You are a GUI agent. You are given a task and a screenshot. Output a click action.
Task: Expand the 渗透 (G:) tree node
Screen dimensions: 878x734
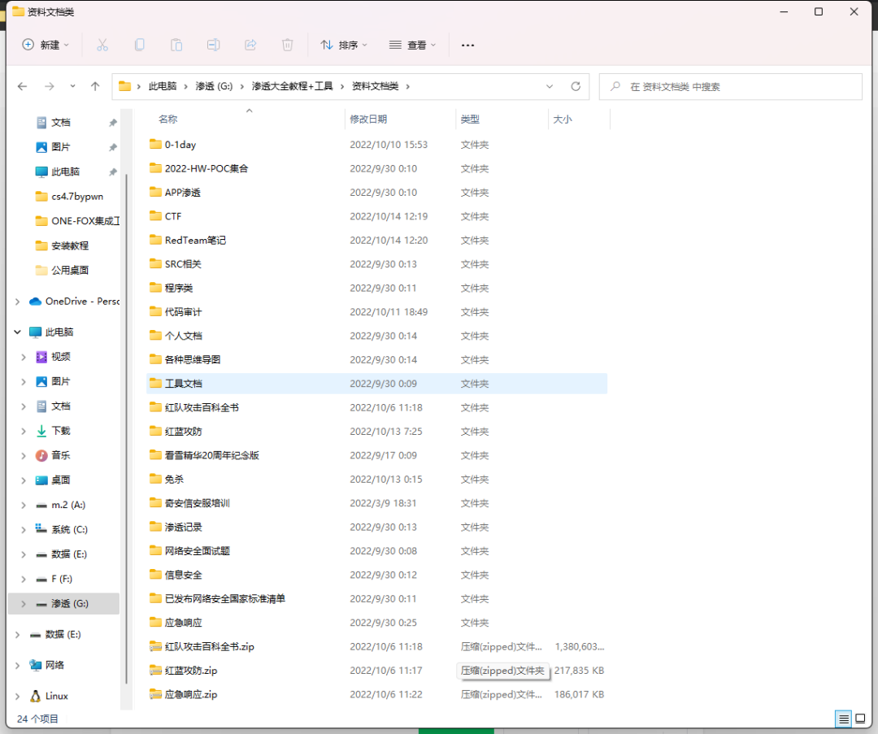click(x=24, y=604)
